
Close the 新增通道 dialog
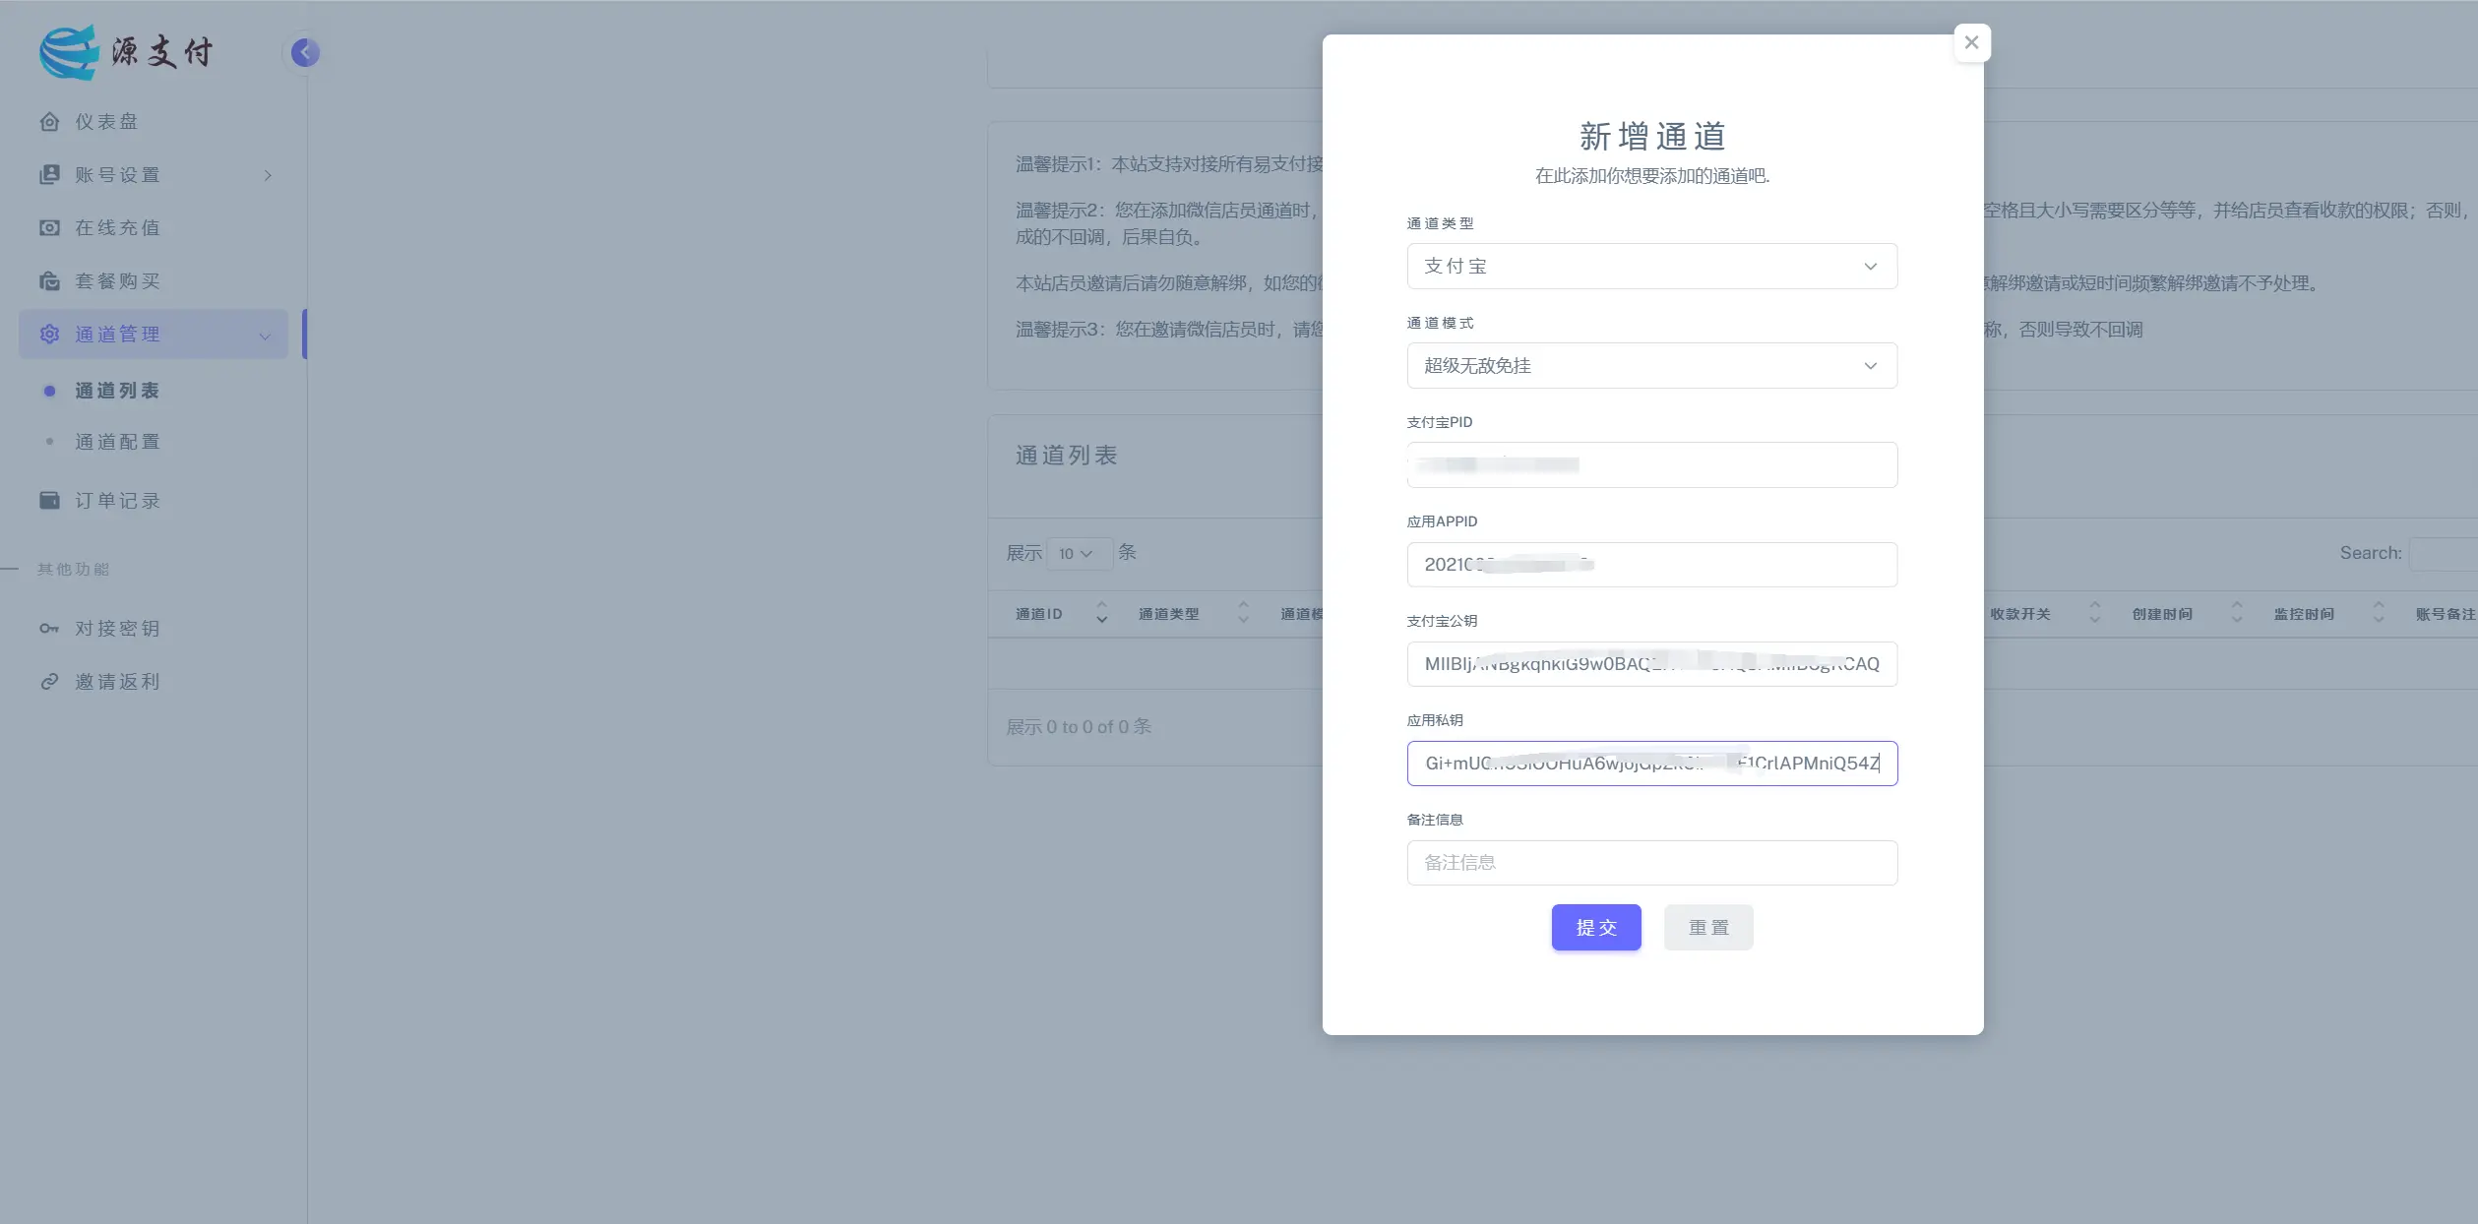click(x=1971, y=42)
